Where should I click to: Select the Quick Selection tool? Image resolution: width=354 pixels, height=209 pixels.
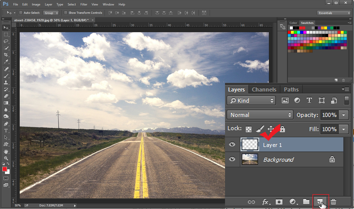[6, 48]
